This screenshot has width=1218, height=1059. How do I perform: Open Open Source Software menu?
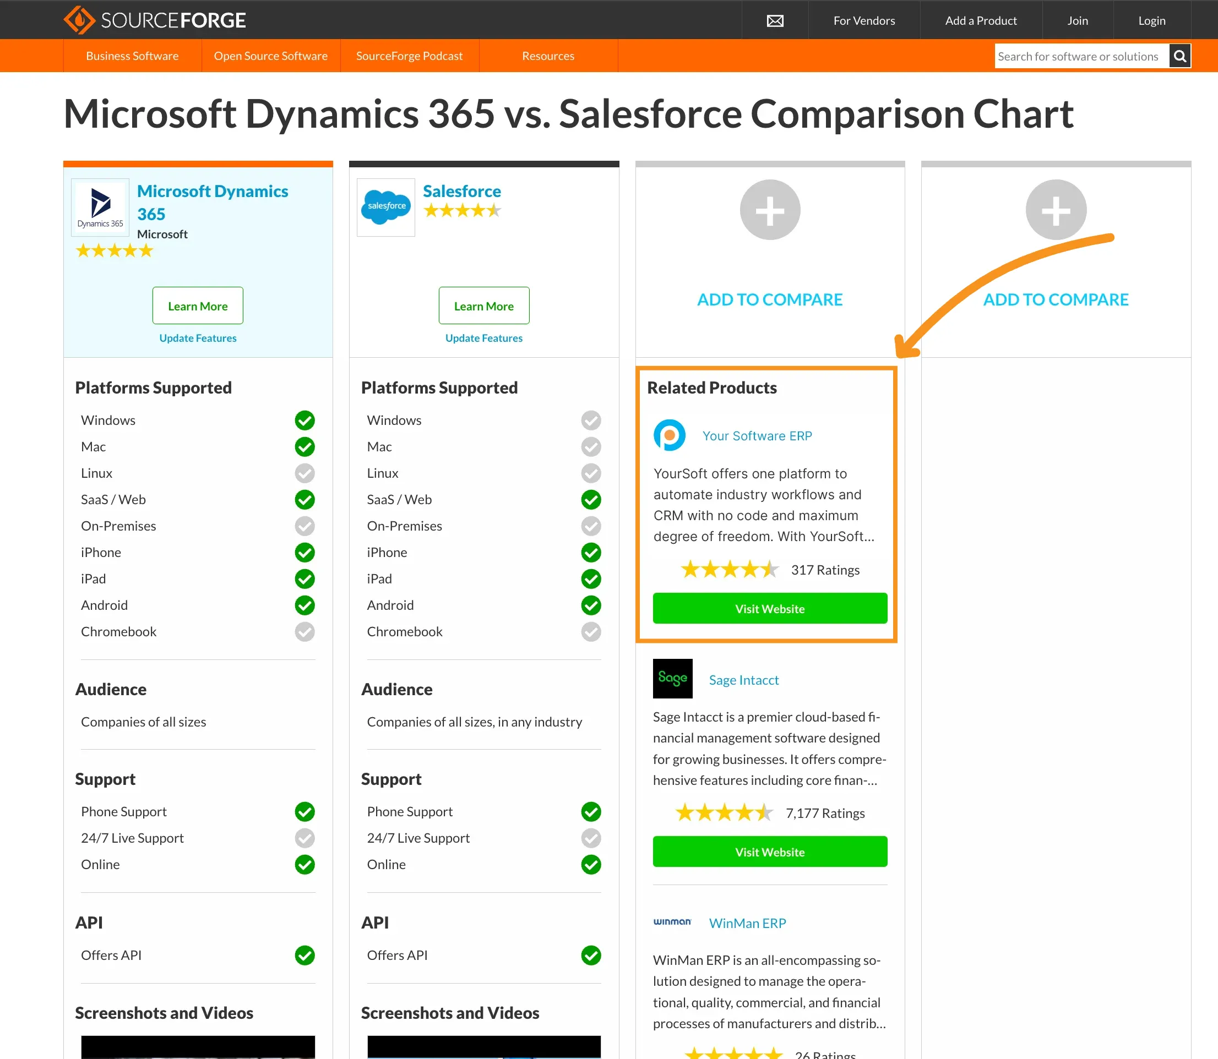(x=271, y=56)
